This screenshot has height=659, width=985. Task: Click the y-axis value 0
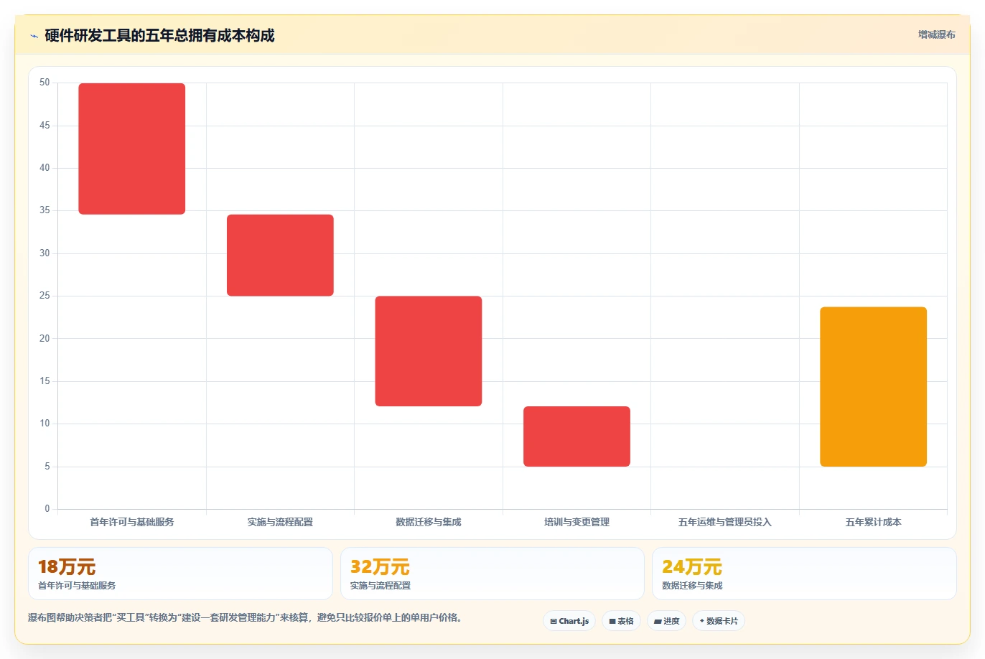pyautogui.click(x=47, y=509)
